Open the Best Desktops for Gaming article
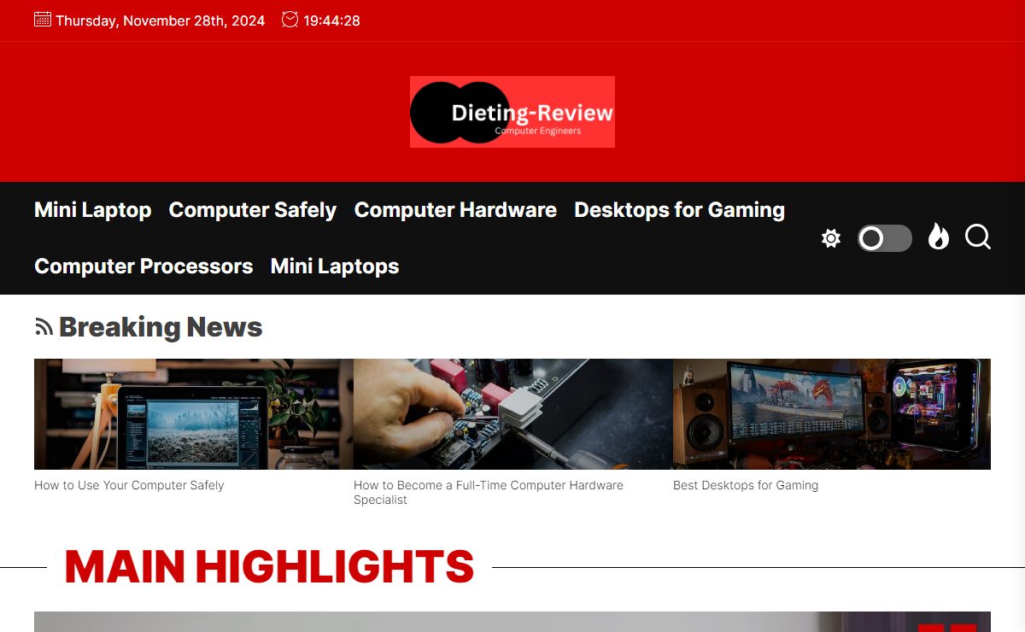Image resolution: width=1025 pixels, height=632 pixels. 746,485
